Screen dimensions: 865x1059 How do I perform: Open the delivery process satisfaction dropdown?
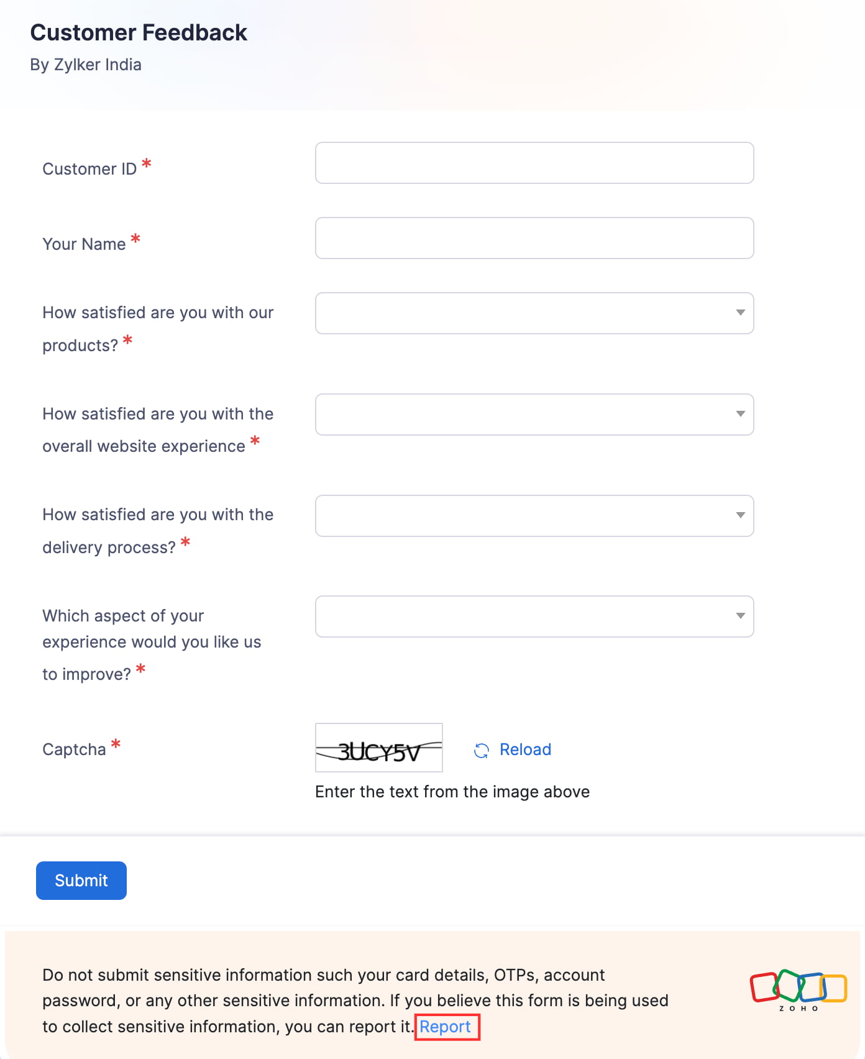click(x=534, y=515)
